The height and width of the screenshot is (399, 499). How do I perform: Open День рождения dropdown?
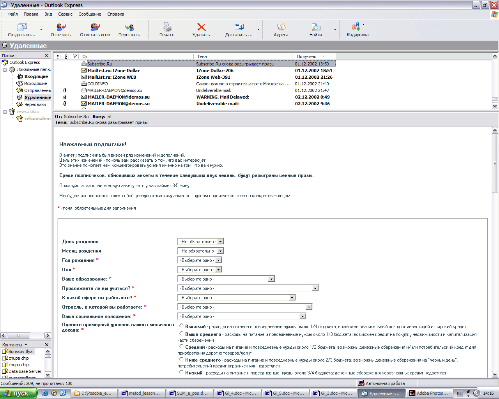click(200, 242)
